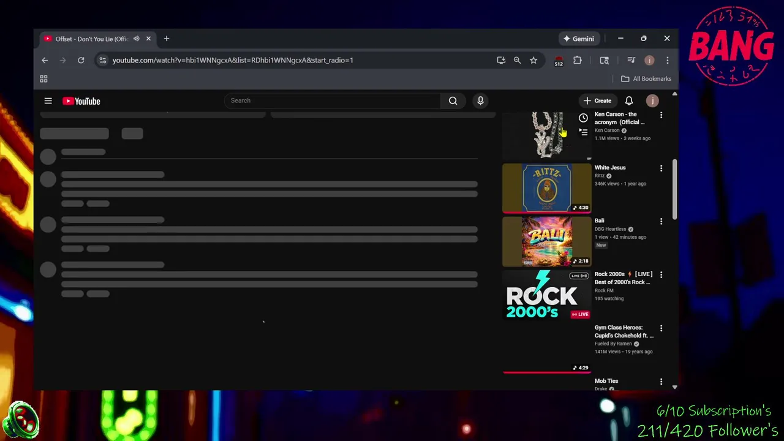Add Ken Carson video to queue
784x441 pixels.
(583, 132)
